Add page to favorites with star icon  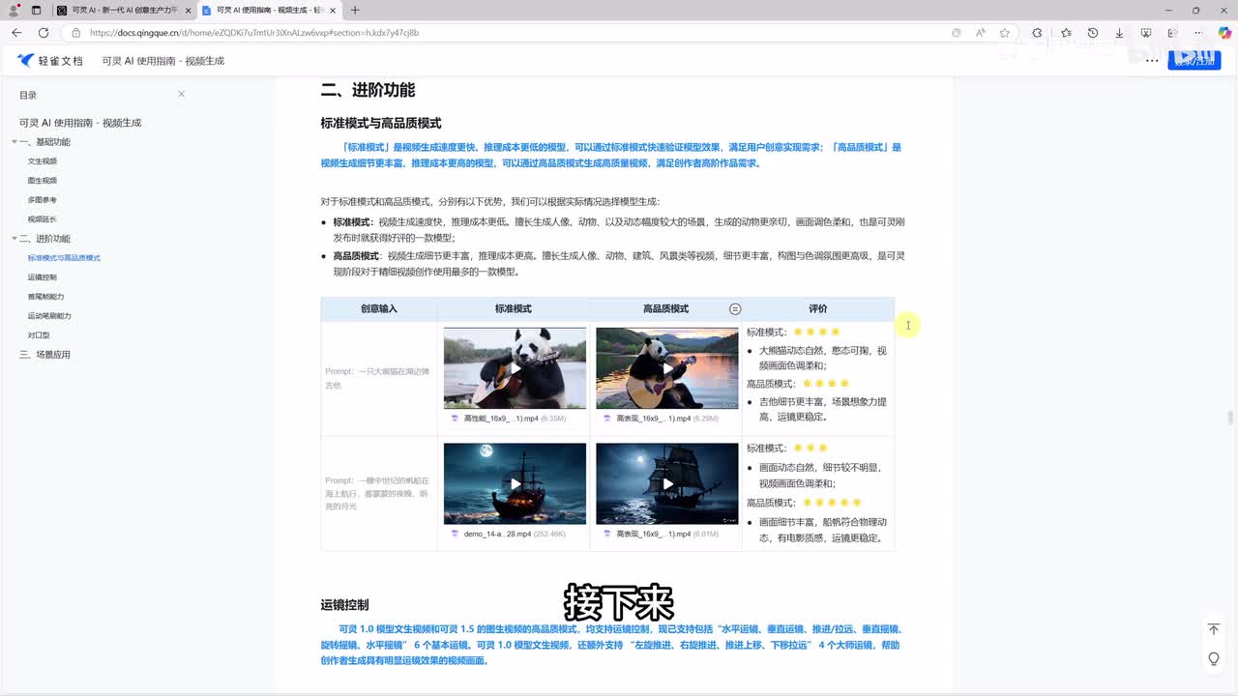pos(1005,32)
